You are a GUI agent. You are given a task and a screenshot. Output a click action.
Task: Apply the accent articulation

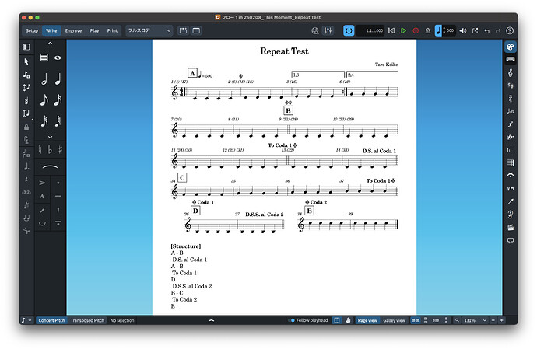(42, 183)
